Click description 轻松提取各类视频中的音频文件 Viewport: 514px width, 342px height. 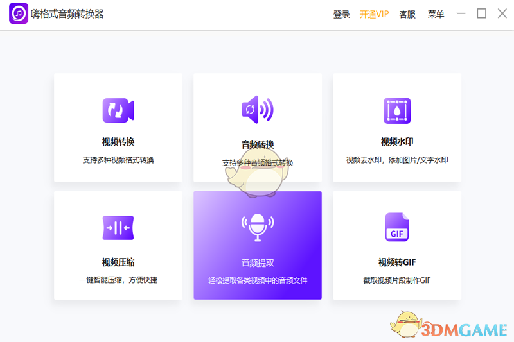258,280
